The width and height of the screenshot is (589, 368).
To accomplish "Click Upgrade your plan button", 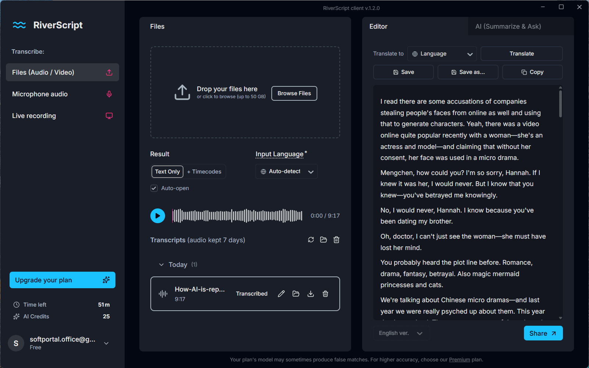I will 63,280.
